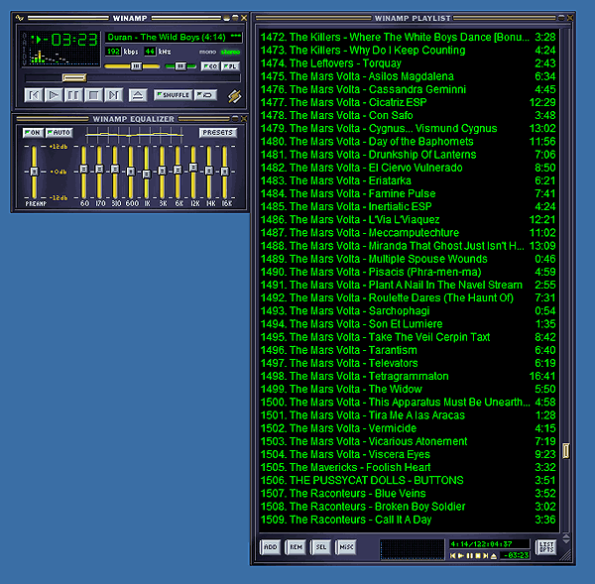Click the 12K equalizer band slider
Screen dimensions: 595x584
coord(193,172)
